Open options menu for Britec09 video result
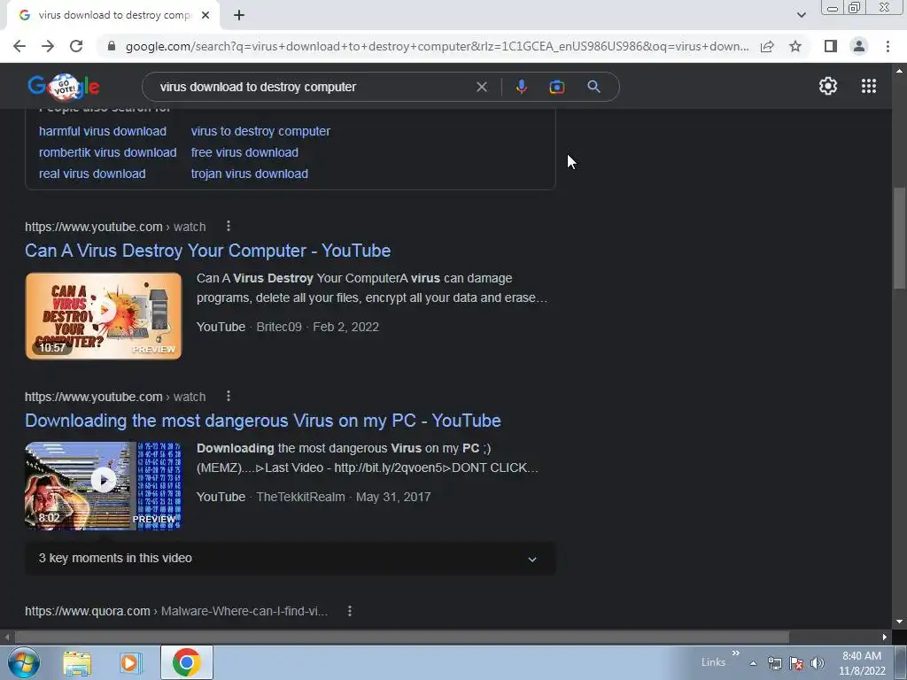This screenshot has width=907, height=680. pos(229,226)
